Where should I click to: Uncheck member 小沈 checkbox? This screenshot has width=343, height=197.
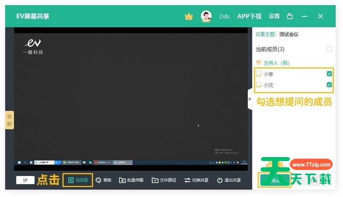pos(329,85)
